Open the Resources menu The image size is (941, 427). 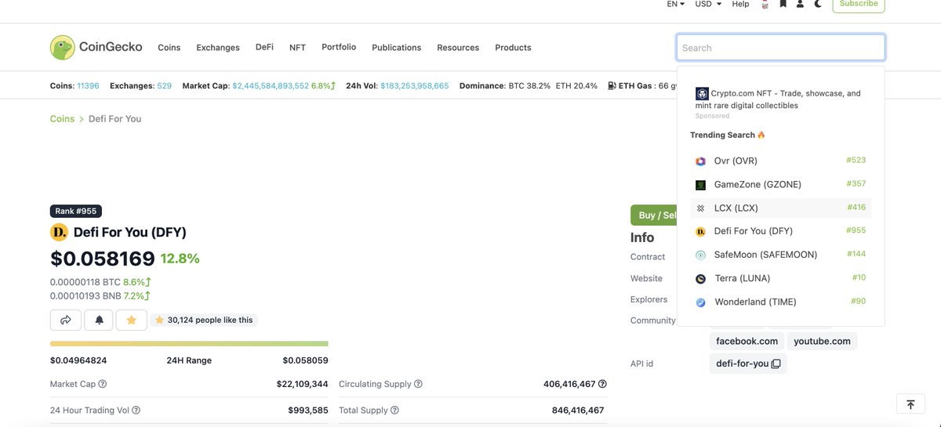(x=458, y=48)
